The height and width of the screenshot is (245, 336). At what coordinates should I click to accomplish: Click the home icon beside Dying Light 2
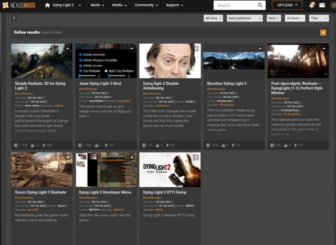pos(47,5)
